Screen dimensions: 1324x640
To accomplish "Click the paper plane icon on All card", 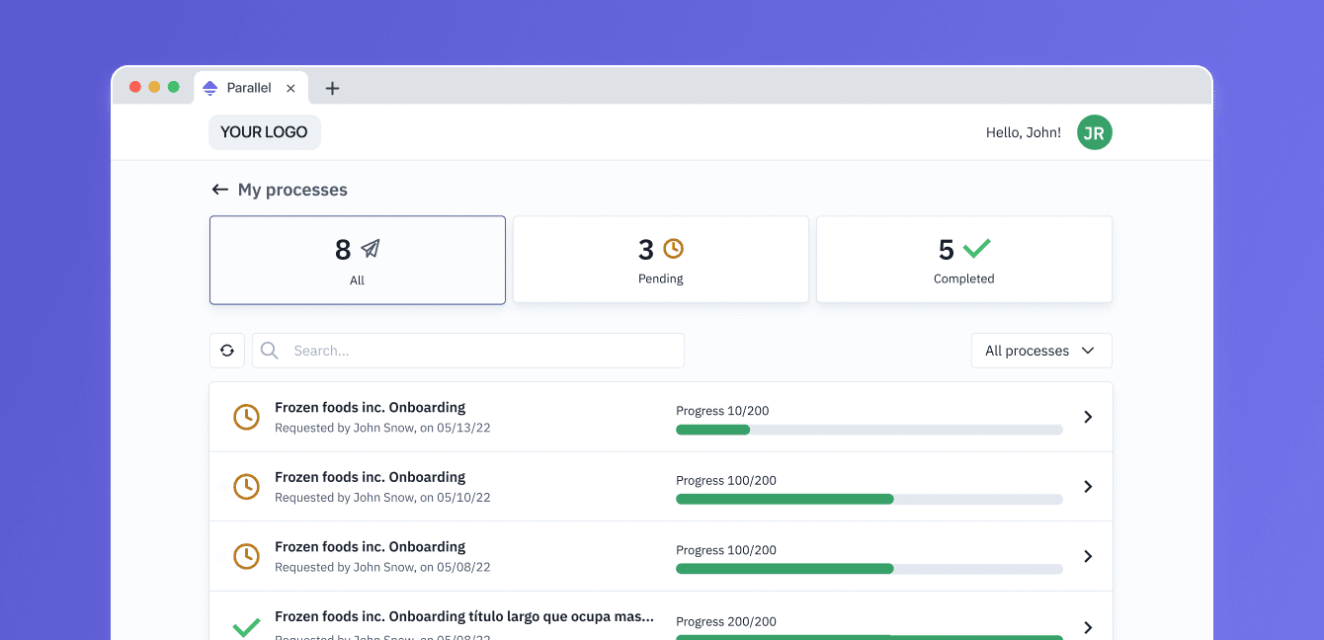I will pyautogui.click(x=370, y=249).
